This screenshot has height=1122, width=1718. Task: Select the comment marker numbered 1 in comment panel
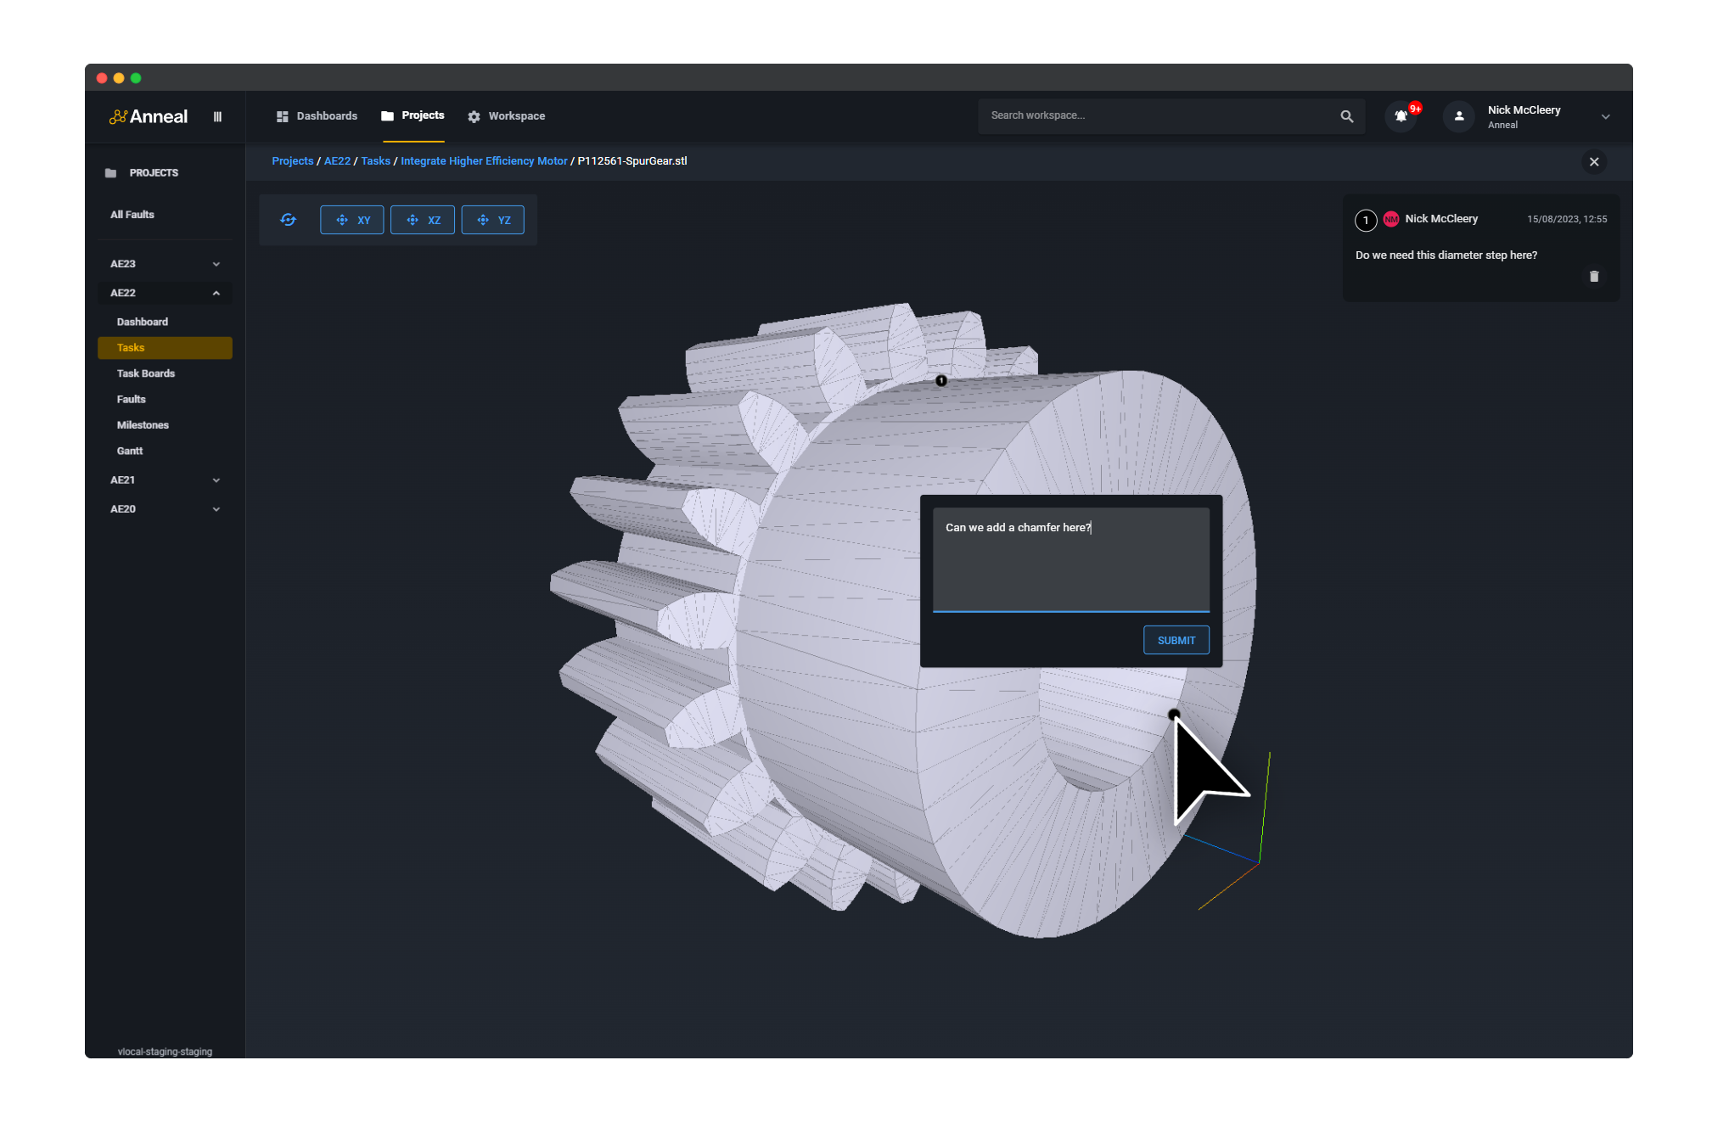(1366, 220)
